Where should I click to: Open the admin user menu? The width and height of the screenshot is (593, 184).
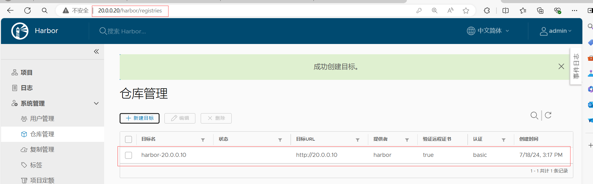coord(556,31)
